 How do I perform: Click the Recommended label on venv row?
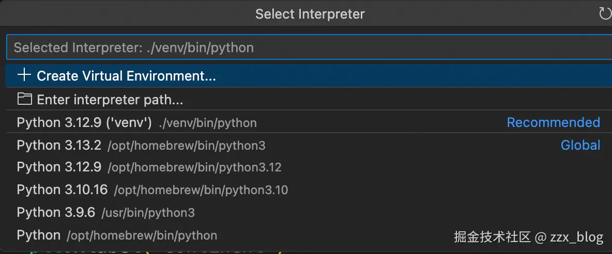[553, 123]
